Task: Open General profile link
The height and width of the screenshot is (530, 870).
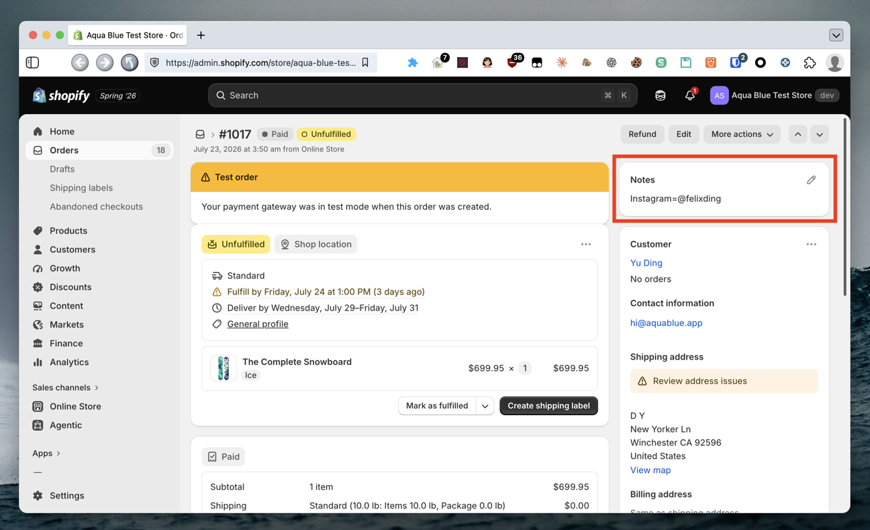Action: [x=258, y=324]
